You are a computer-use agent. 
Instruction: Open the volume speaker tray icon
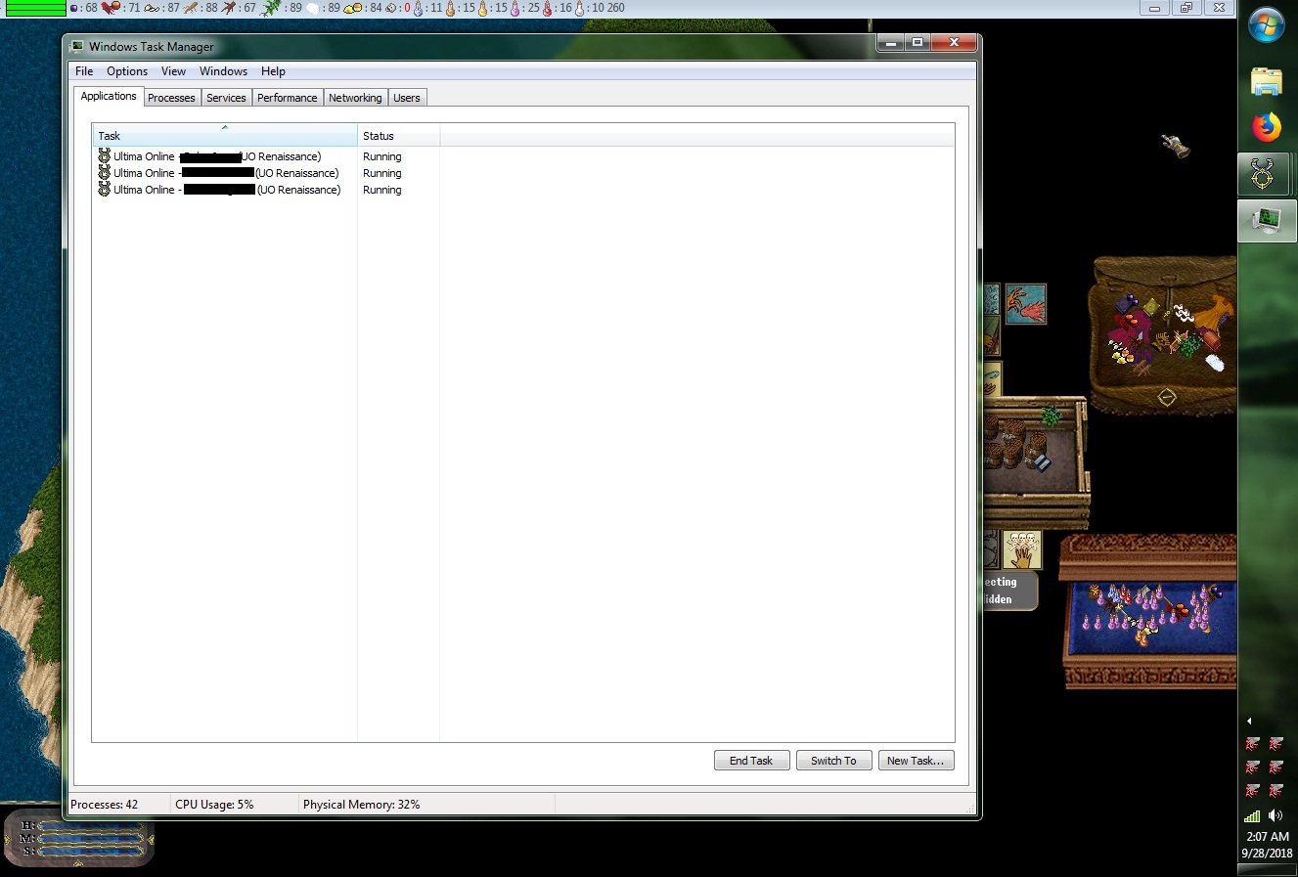(x=1276, y=815)
